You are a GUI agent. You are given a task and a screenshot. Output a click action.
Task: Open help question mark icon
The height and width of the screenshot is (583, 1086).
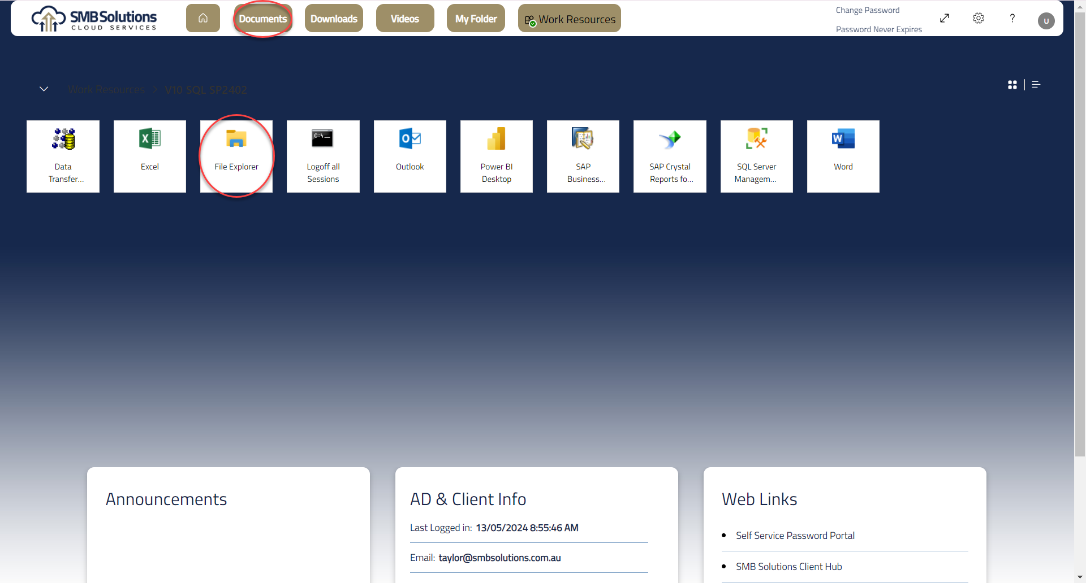pyautogui.click(x=1012, y=18)
